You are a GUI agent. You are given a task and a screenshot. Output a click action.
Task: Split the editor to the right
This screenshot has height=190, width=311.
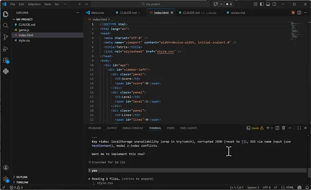pos(299,13)
